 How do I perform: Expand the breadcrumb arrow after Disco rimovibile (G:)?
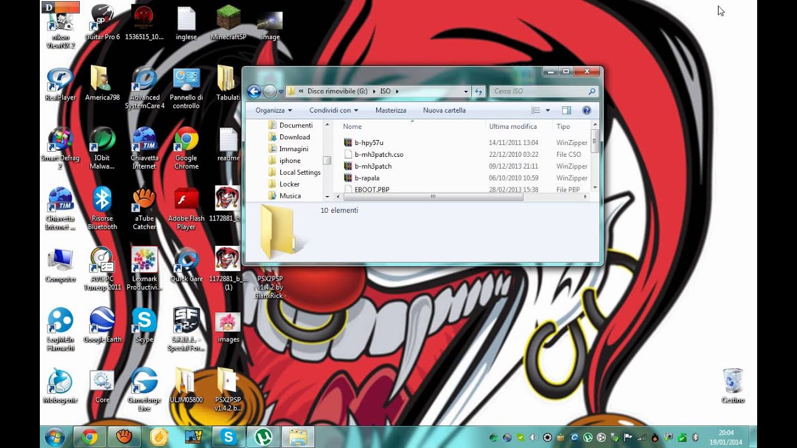click(x=375, y=91)
